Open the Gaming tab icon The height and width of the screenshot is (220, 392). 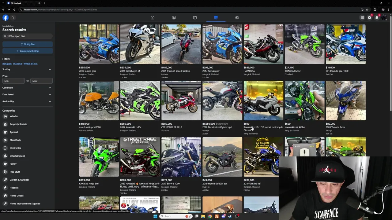(x=237, y=18)
